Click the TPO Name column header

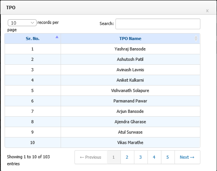point(131,39)
